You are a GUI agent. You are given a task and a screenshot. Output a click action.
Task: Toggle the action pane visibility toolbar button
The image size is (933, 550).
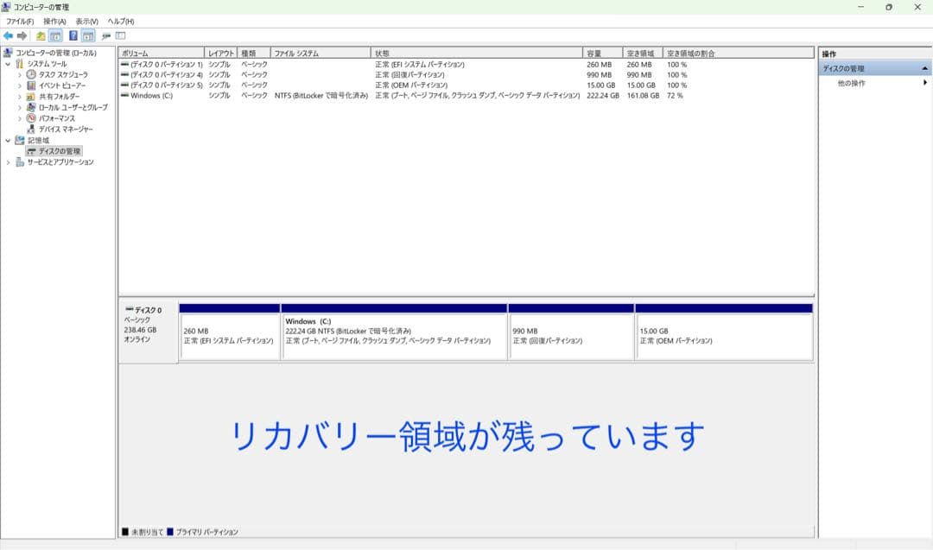coord(86,37)
